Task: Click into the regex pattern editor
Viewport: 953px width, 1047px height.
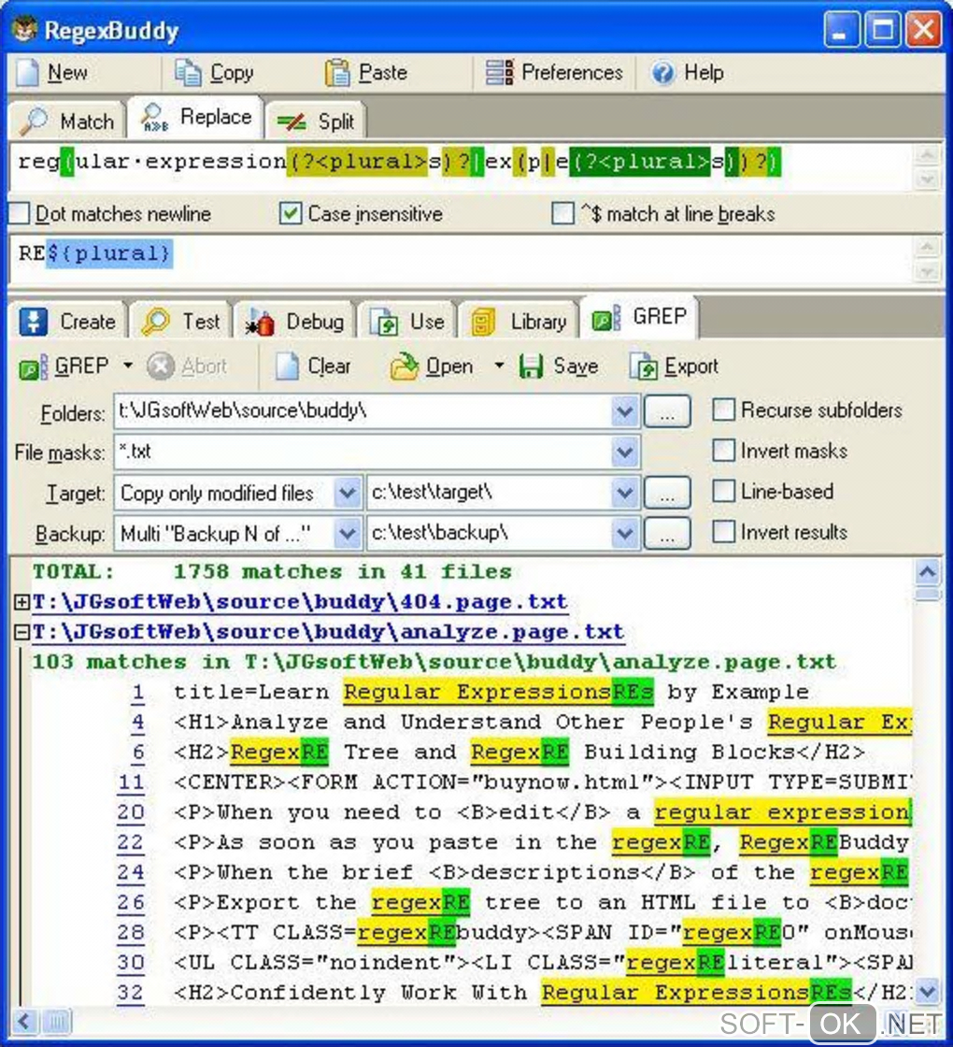Action: (x=461, y=165)
